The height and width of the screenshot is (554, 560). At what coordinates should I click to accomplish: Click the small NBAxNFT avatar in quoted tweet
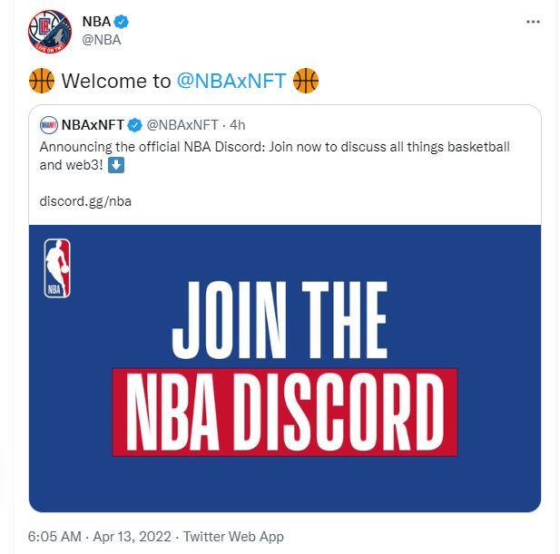point(49,124)
